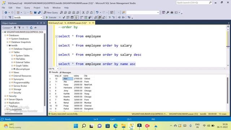Viewport: 231px width, 130px height.
Task: Toggle Query Options icon
Action: click(72, 17)
